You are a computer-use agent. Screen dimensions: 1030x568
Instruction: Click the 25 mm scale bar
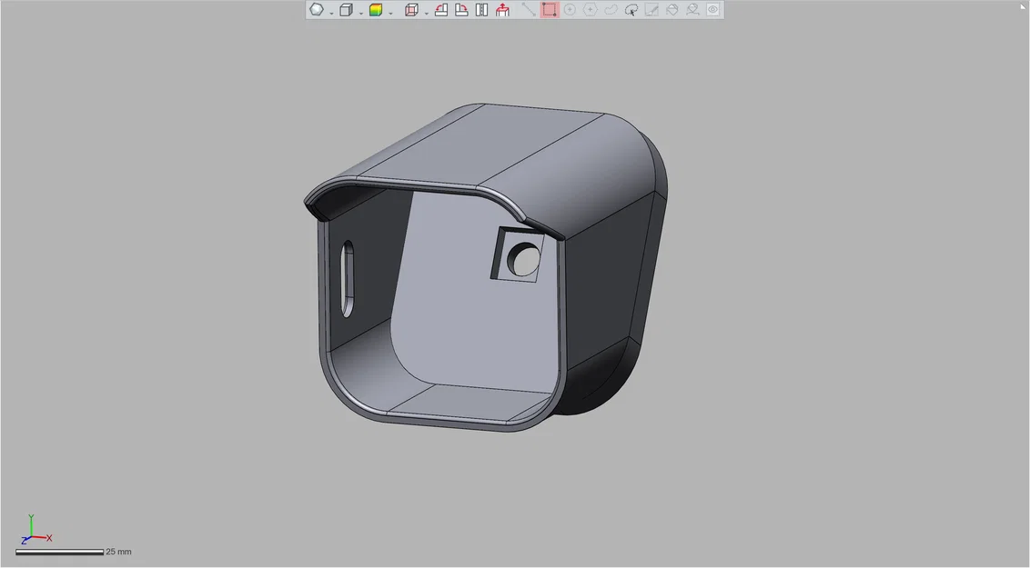coord(59,553)
